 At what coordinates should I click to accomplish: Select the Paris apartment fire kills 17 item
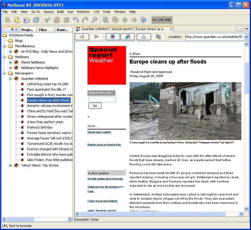click(46, 89)
